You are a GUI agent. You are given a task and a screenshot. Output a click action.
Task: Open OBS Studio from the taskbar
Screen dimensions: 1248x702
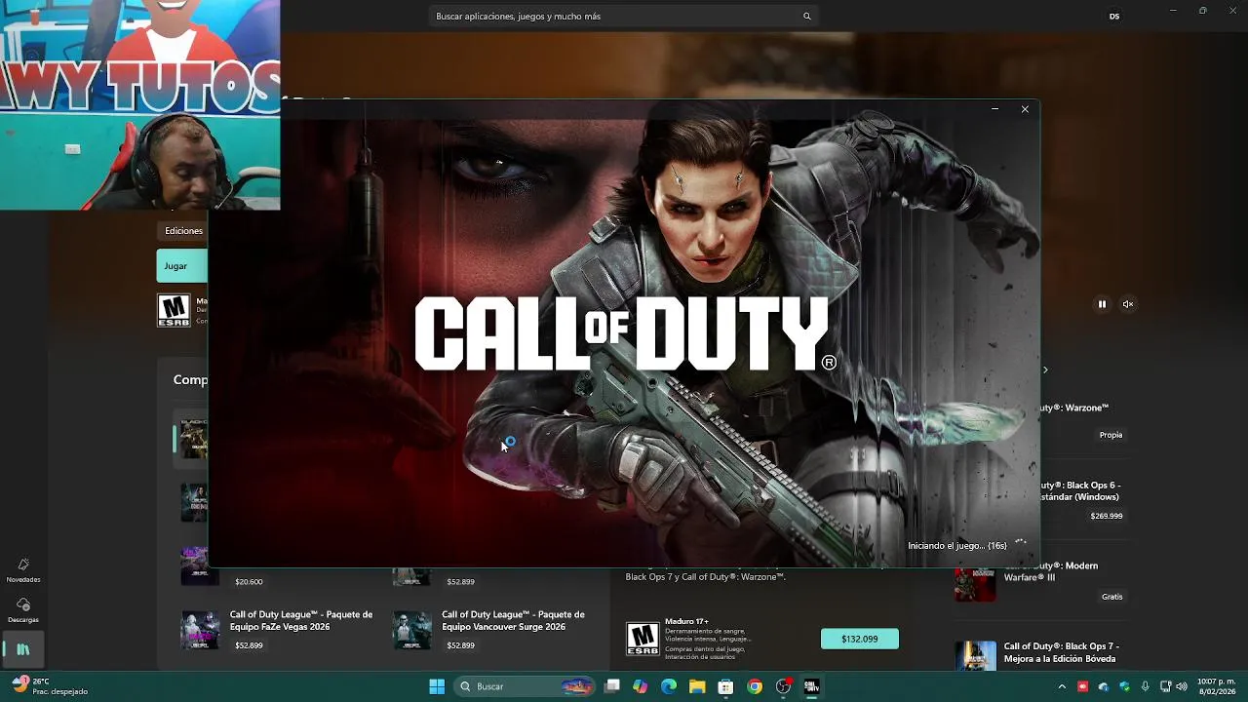[x=783, y=686]
